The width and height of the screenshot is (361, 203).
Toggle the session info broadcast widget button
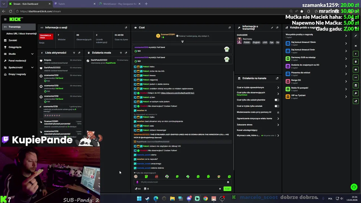pos(356,77)
